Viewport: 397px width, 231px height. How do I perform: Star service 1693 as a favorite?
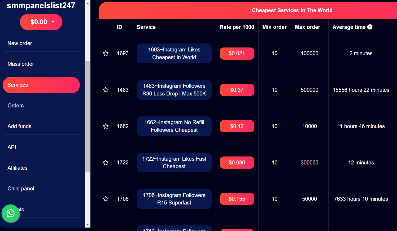(x=106, y=53)
